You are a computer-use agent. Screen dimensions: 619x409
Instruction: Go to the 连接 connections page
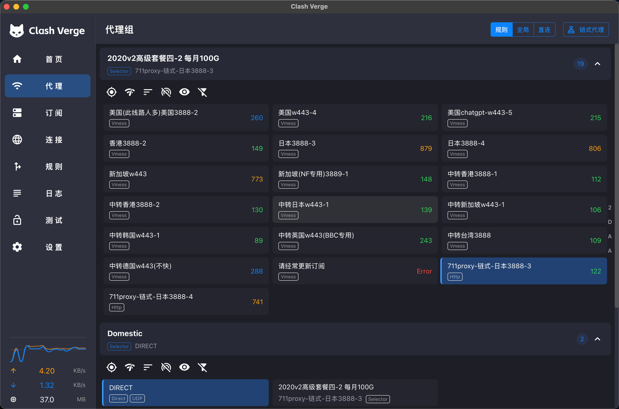tap(48, 140)
